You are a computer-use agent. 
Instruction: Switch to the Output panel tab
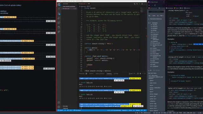tap(91, 74)
